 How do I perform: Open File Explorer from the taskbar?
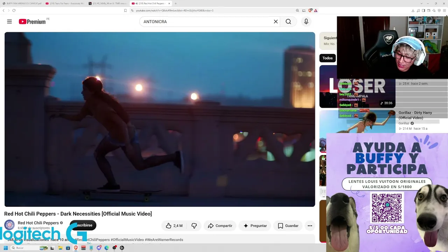point(60,248)
